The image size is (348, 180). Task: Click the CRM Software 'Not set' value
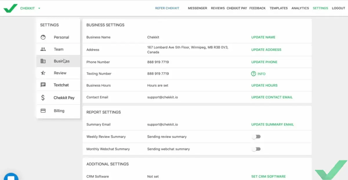pos(153,177)
